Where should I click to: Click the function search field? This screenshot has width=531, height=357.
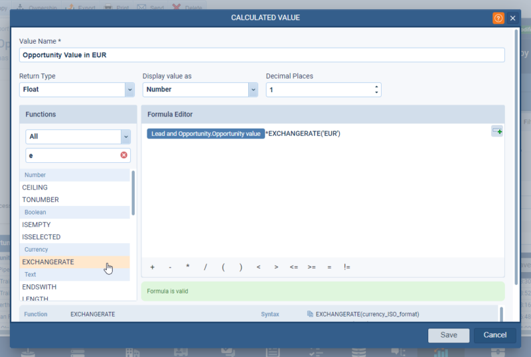click(78, 155)
